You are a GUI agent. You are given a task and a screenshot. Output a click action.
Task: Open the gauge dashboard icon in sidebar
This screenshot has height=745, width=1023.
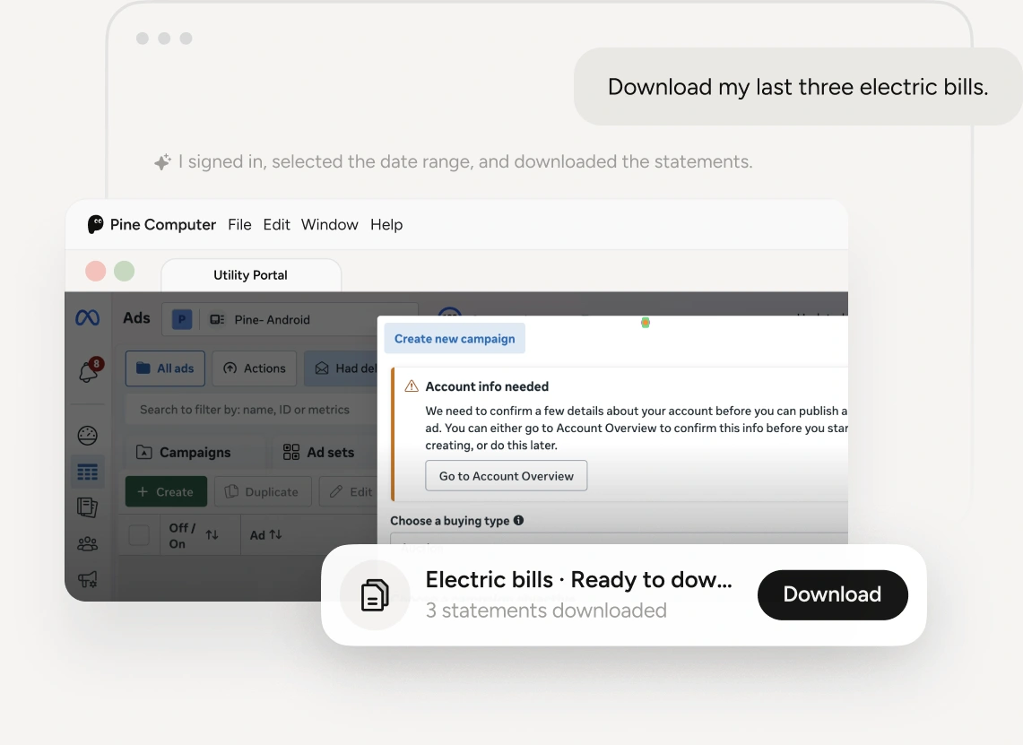point(88,435)
